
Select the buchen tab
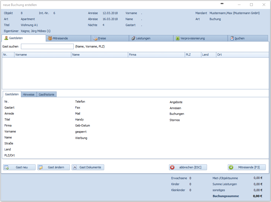pyautogui.click(x=248, y=38)
